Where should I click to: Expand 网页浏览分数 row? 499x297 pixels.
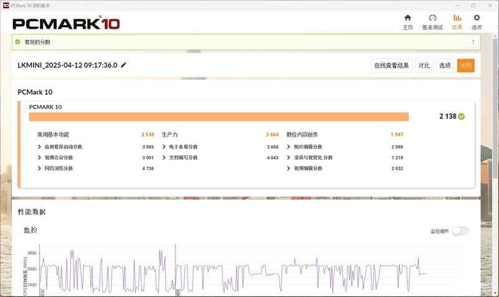click(39, 168)
